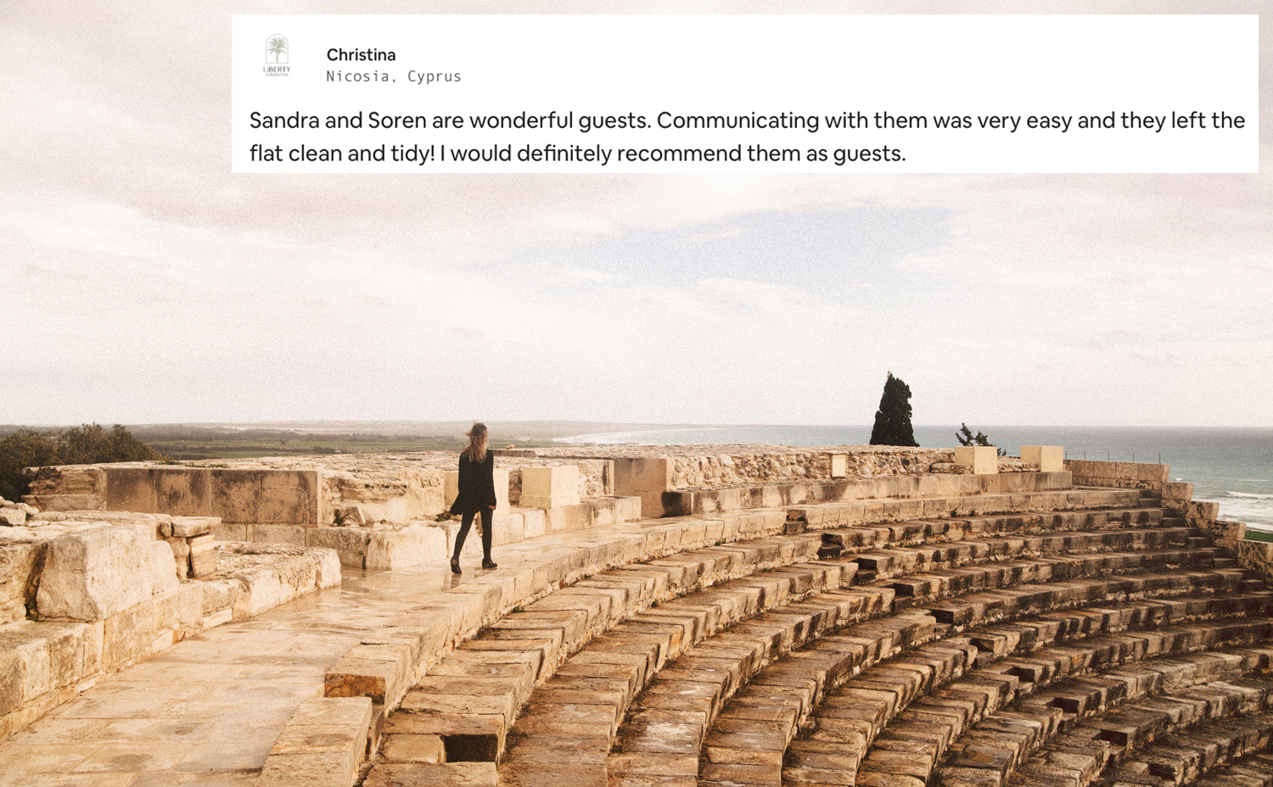Click the word "Sandra" in the review

coord(284,120)
